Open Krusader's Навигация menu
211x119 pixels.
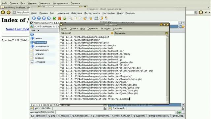[63, 13]
